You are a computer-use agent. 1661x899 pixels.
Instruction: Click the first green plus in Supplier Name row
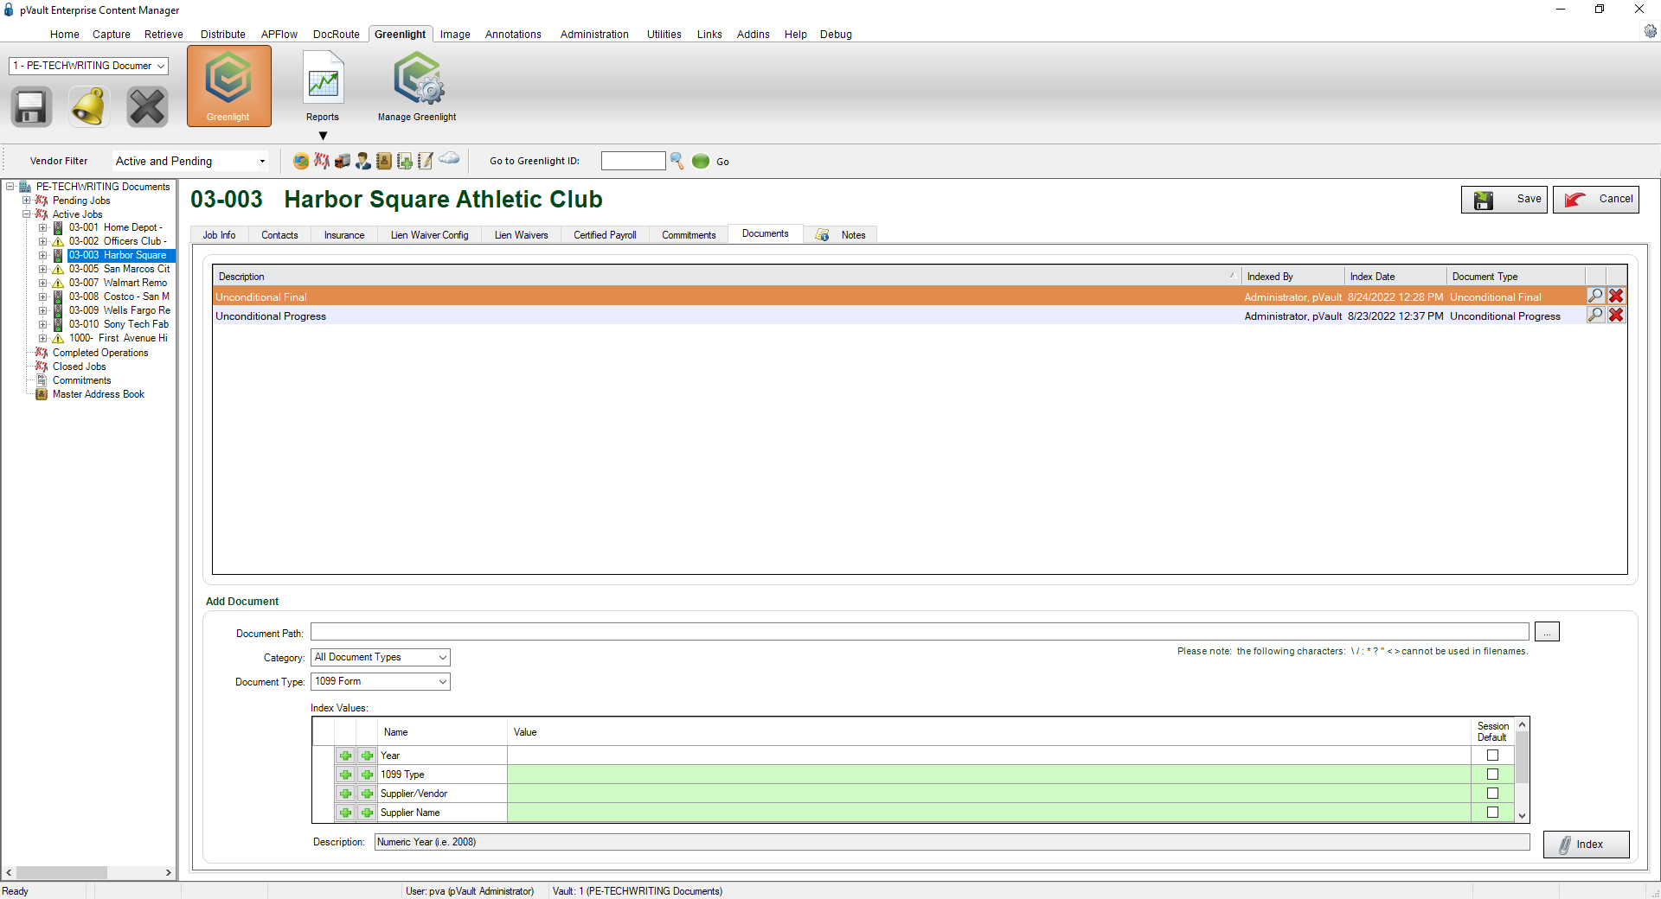click(x=345, y=813)
